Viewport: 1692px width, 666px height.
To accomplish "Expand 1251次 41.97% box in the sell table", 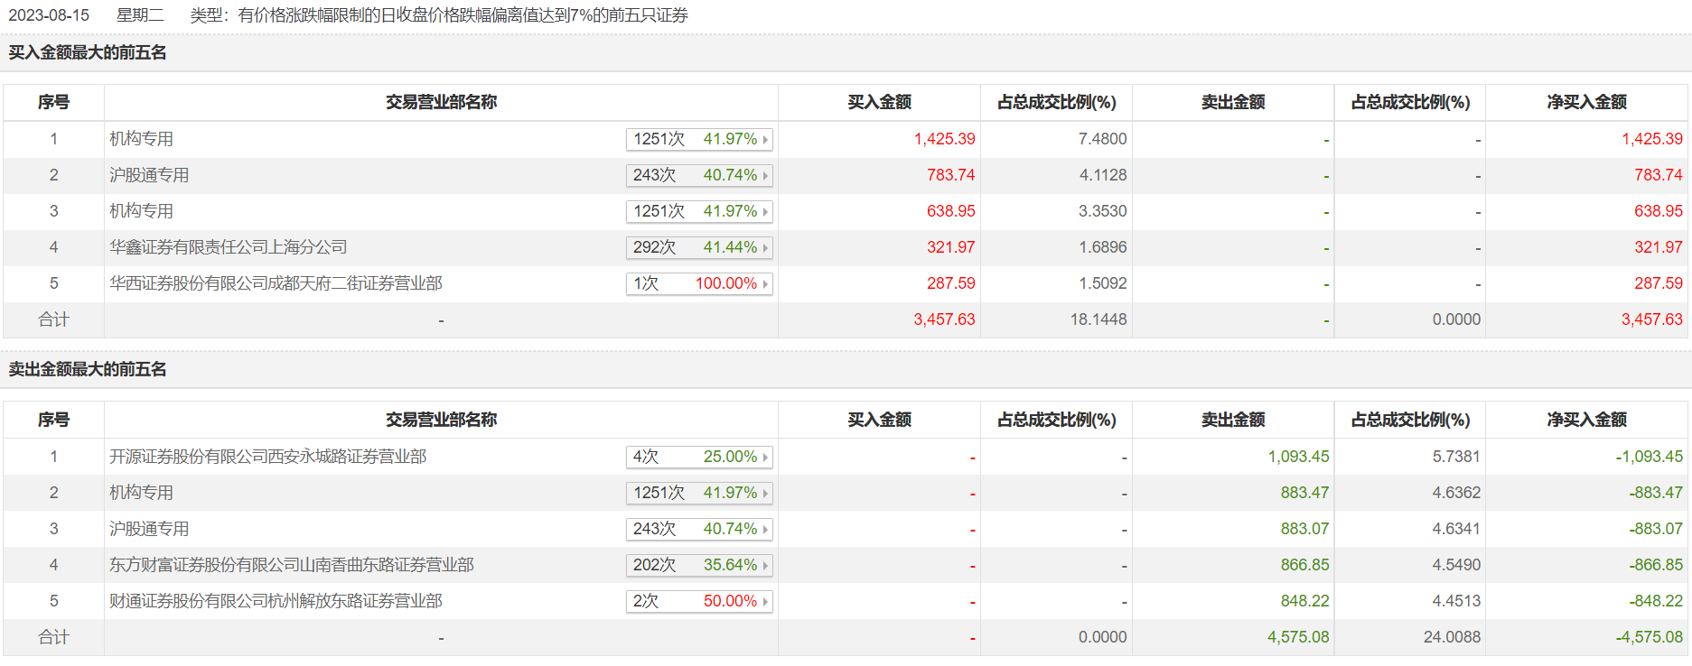I will [699, 493].
